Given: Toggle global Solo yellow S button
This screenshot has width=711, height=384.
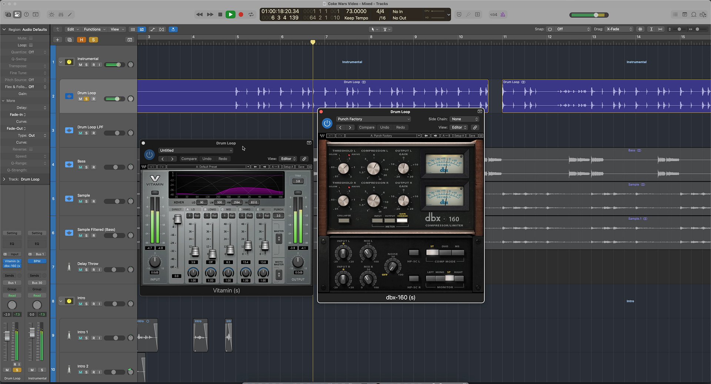Looking at the screenshot, I should (93, 40).
